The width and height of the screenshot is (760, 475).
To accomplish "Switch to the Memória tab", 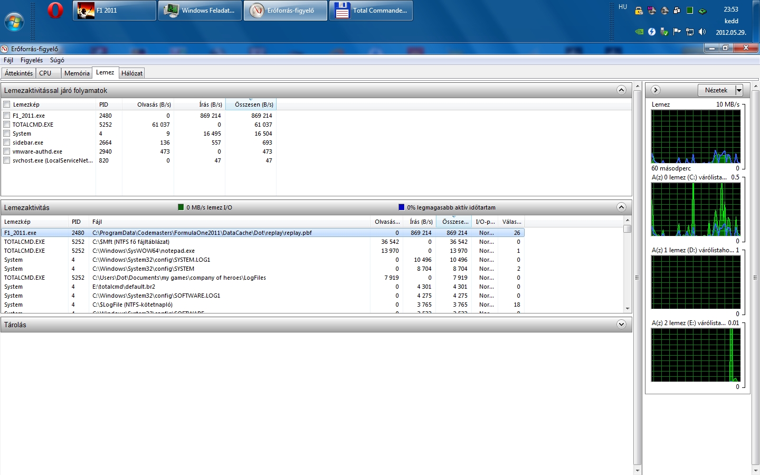I will [x=77, y=73].
